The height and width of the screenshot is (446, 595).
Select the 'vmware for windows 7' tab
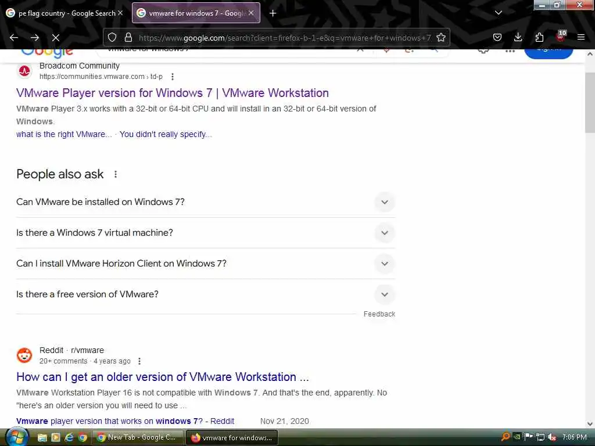pos(196,13)
